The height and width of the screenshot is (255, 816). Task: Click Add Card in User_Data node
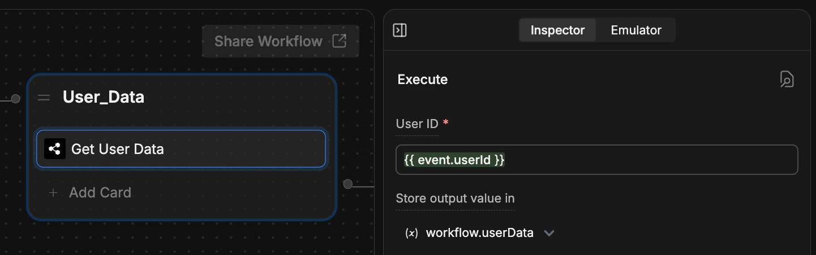coord(100,192)
